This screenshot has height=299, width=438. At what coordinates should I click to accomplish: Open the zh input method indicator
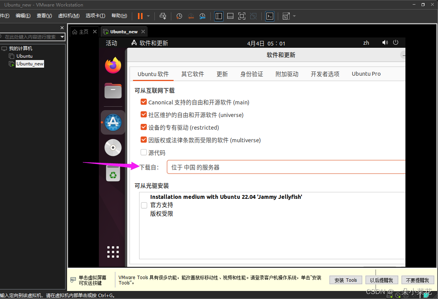click(x=366, y=43)
